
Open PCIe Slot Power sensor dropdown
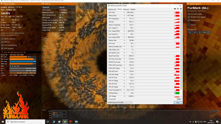(x=124, y=71)
